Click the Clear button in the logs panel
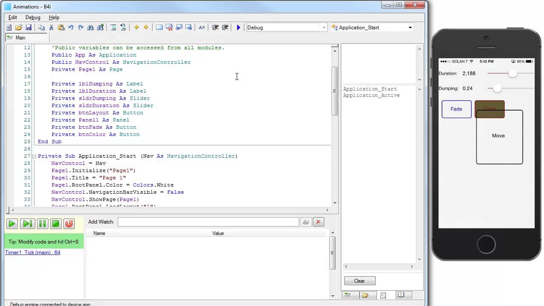The width and height of the screenshot is (544, 306). click(360, 281)
